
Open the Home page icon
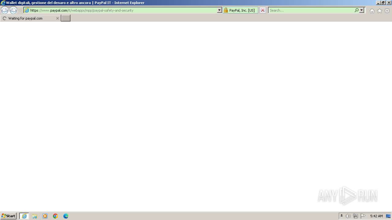point(372,11)
